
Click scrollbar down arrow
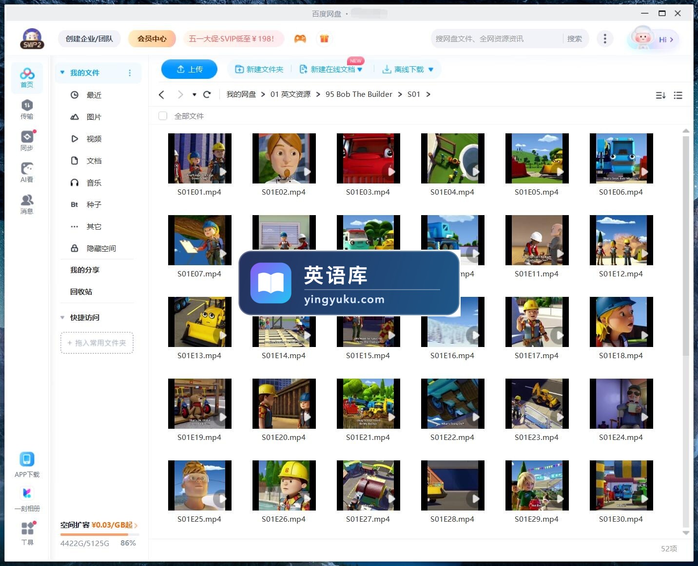coord(686,533)
